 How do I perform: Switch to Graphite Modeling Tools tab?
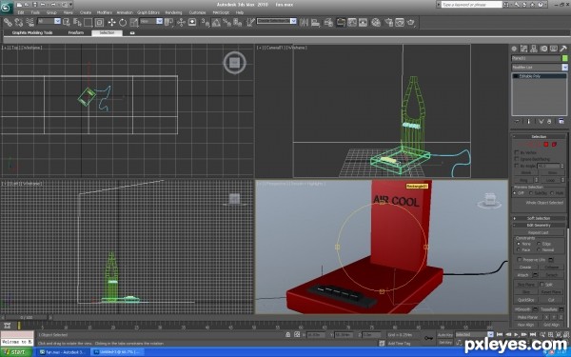(x=32, y=32)
